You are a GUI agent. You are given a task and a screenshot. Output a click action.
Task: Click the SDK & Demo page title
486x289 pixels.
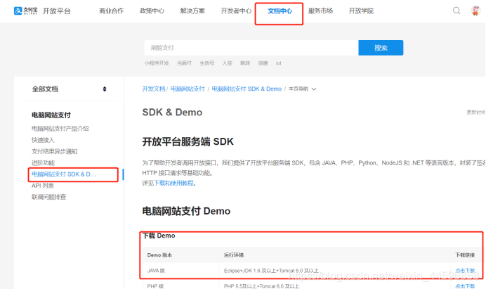tap(172, 112)
